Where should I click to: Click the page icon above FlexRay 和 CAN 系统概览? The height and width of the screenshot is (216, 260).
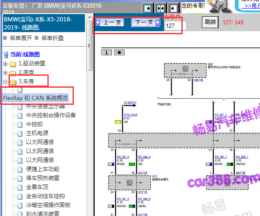20,90
